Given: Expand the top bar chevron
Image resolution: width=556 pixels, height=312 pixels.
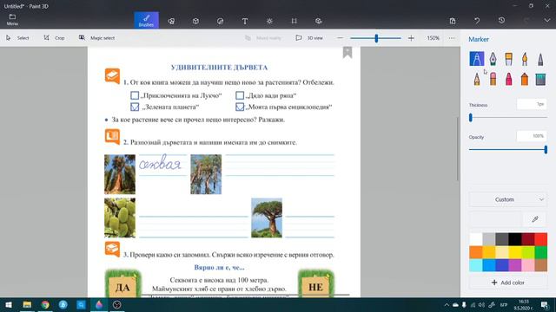Looking at the screenshot, I should coord(547,21).
